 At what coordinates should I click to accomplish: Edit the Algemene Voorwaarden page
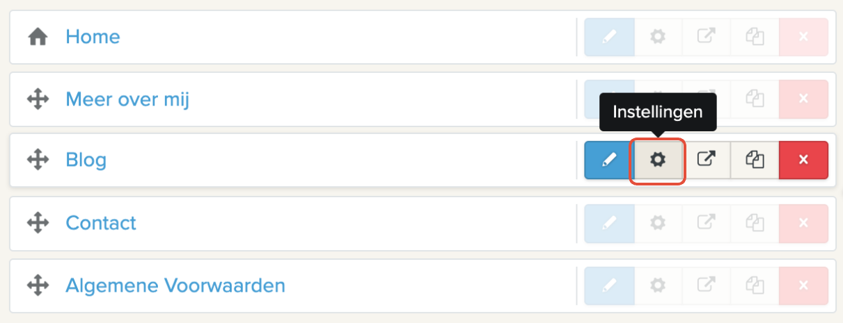point(609,285)
